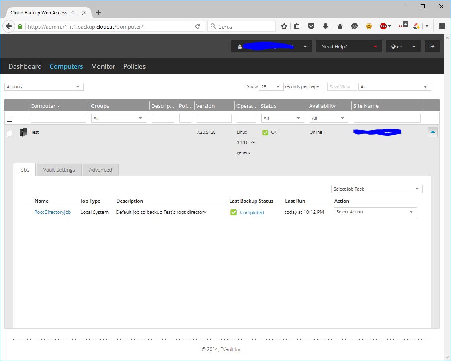Open the saved views All dropdown

(394, 87)
